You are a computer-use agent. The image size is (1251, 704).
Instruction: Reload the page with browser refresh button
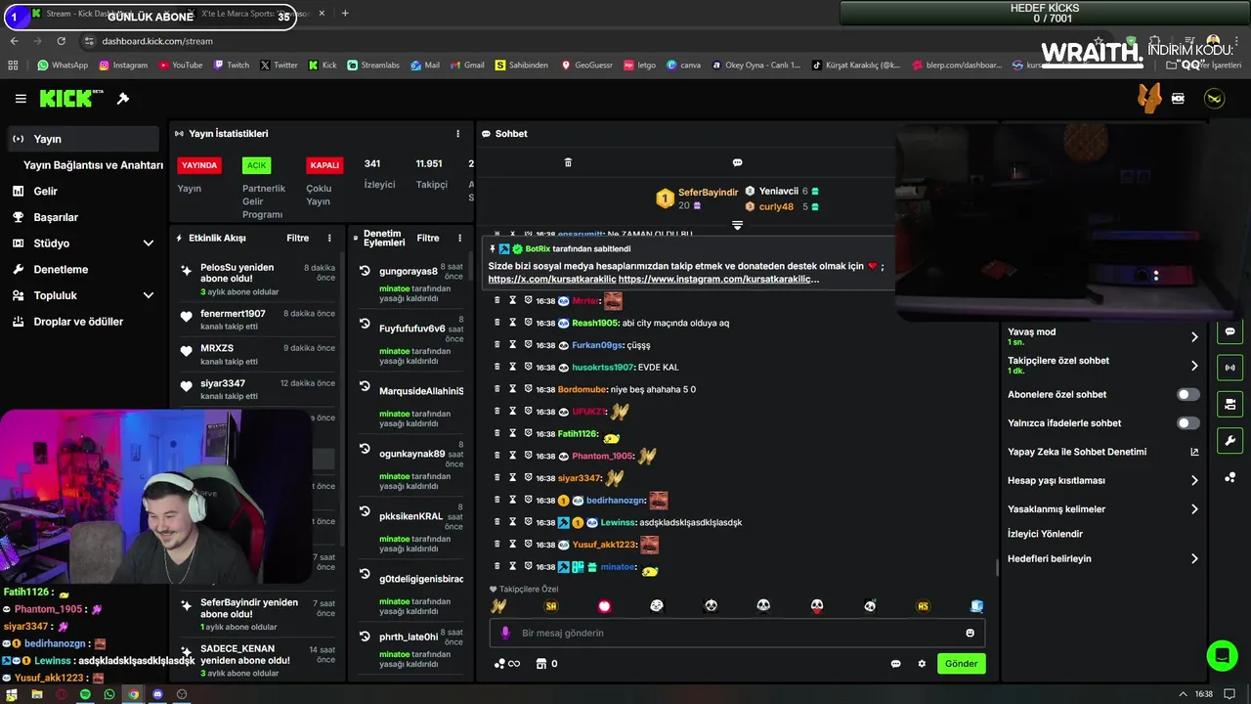62,41
